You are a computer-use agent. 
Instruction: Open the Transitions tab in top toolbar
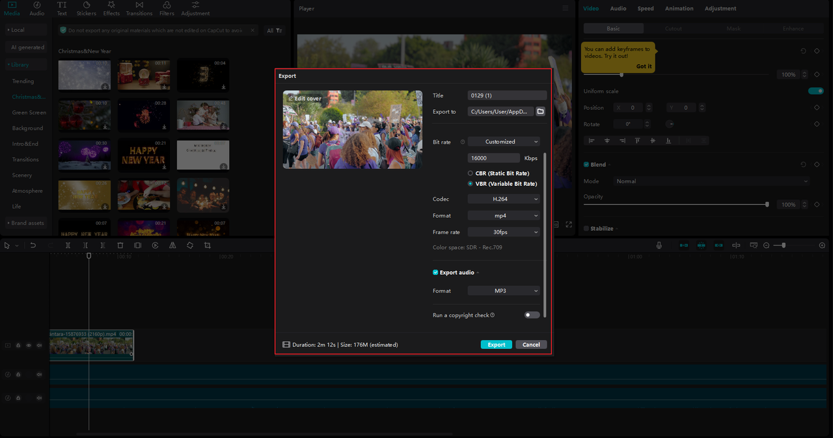139,8
